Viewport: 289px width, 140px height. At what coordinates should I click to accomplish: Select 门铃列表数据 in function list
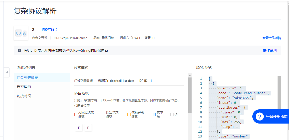point(42,78)
